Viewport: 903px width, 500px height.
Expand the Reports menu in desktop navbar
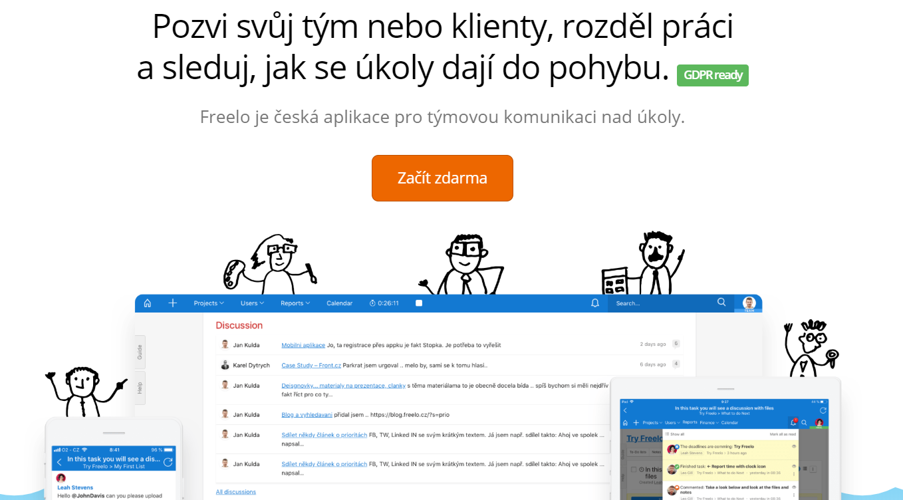click(295, 303)
